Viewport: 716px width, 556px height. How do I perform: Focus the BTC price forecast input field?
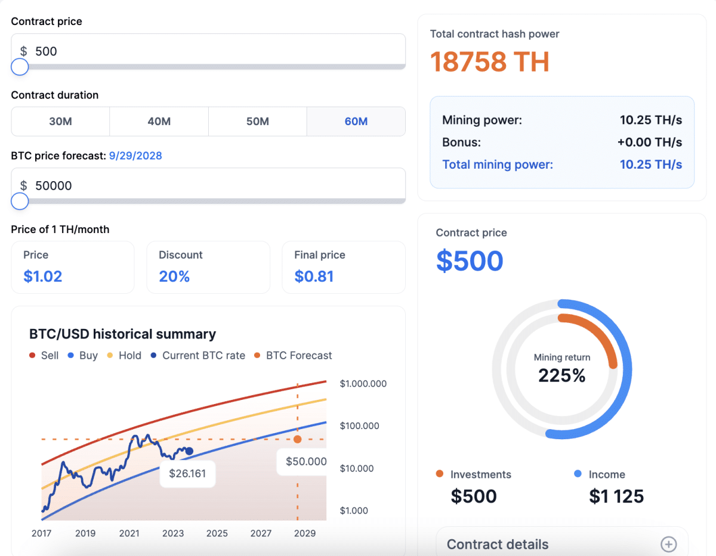pos(209,185)
